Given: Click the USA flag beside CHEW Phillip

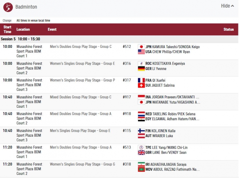Looking at the screenshot, I should coord(141,52).
